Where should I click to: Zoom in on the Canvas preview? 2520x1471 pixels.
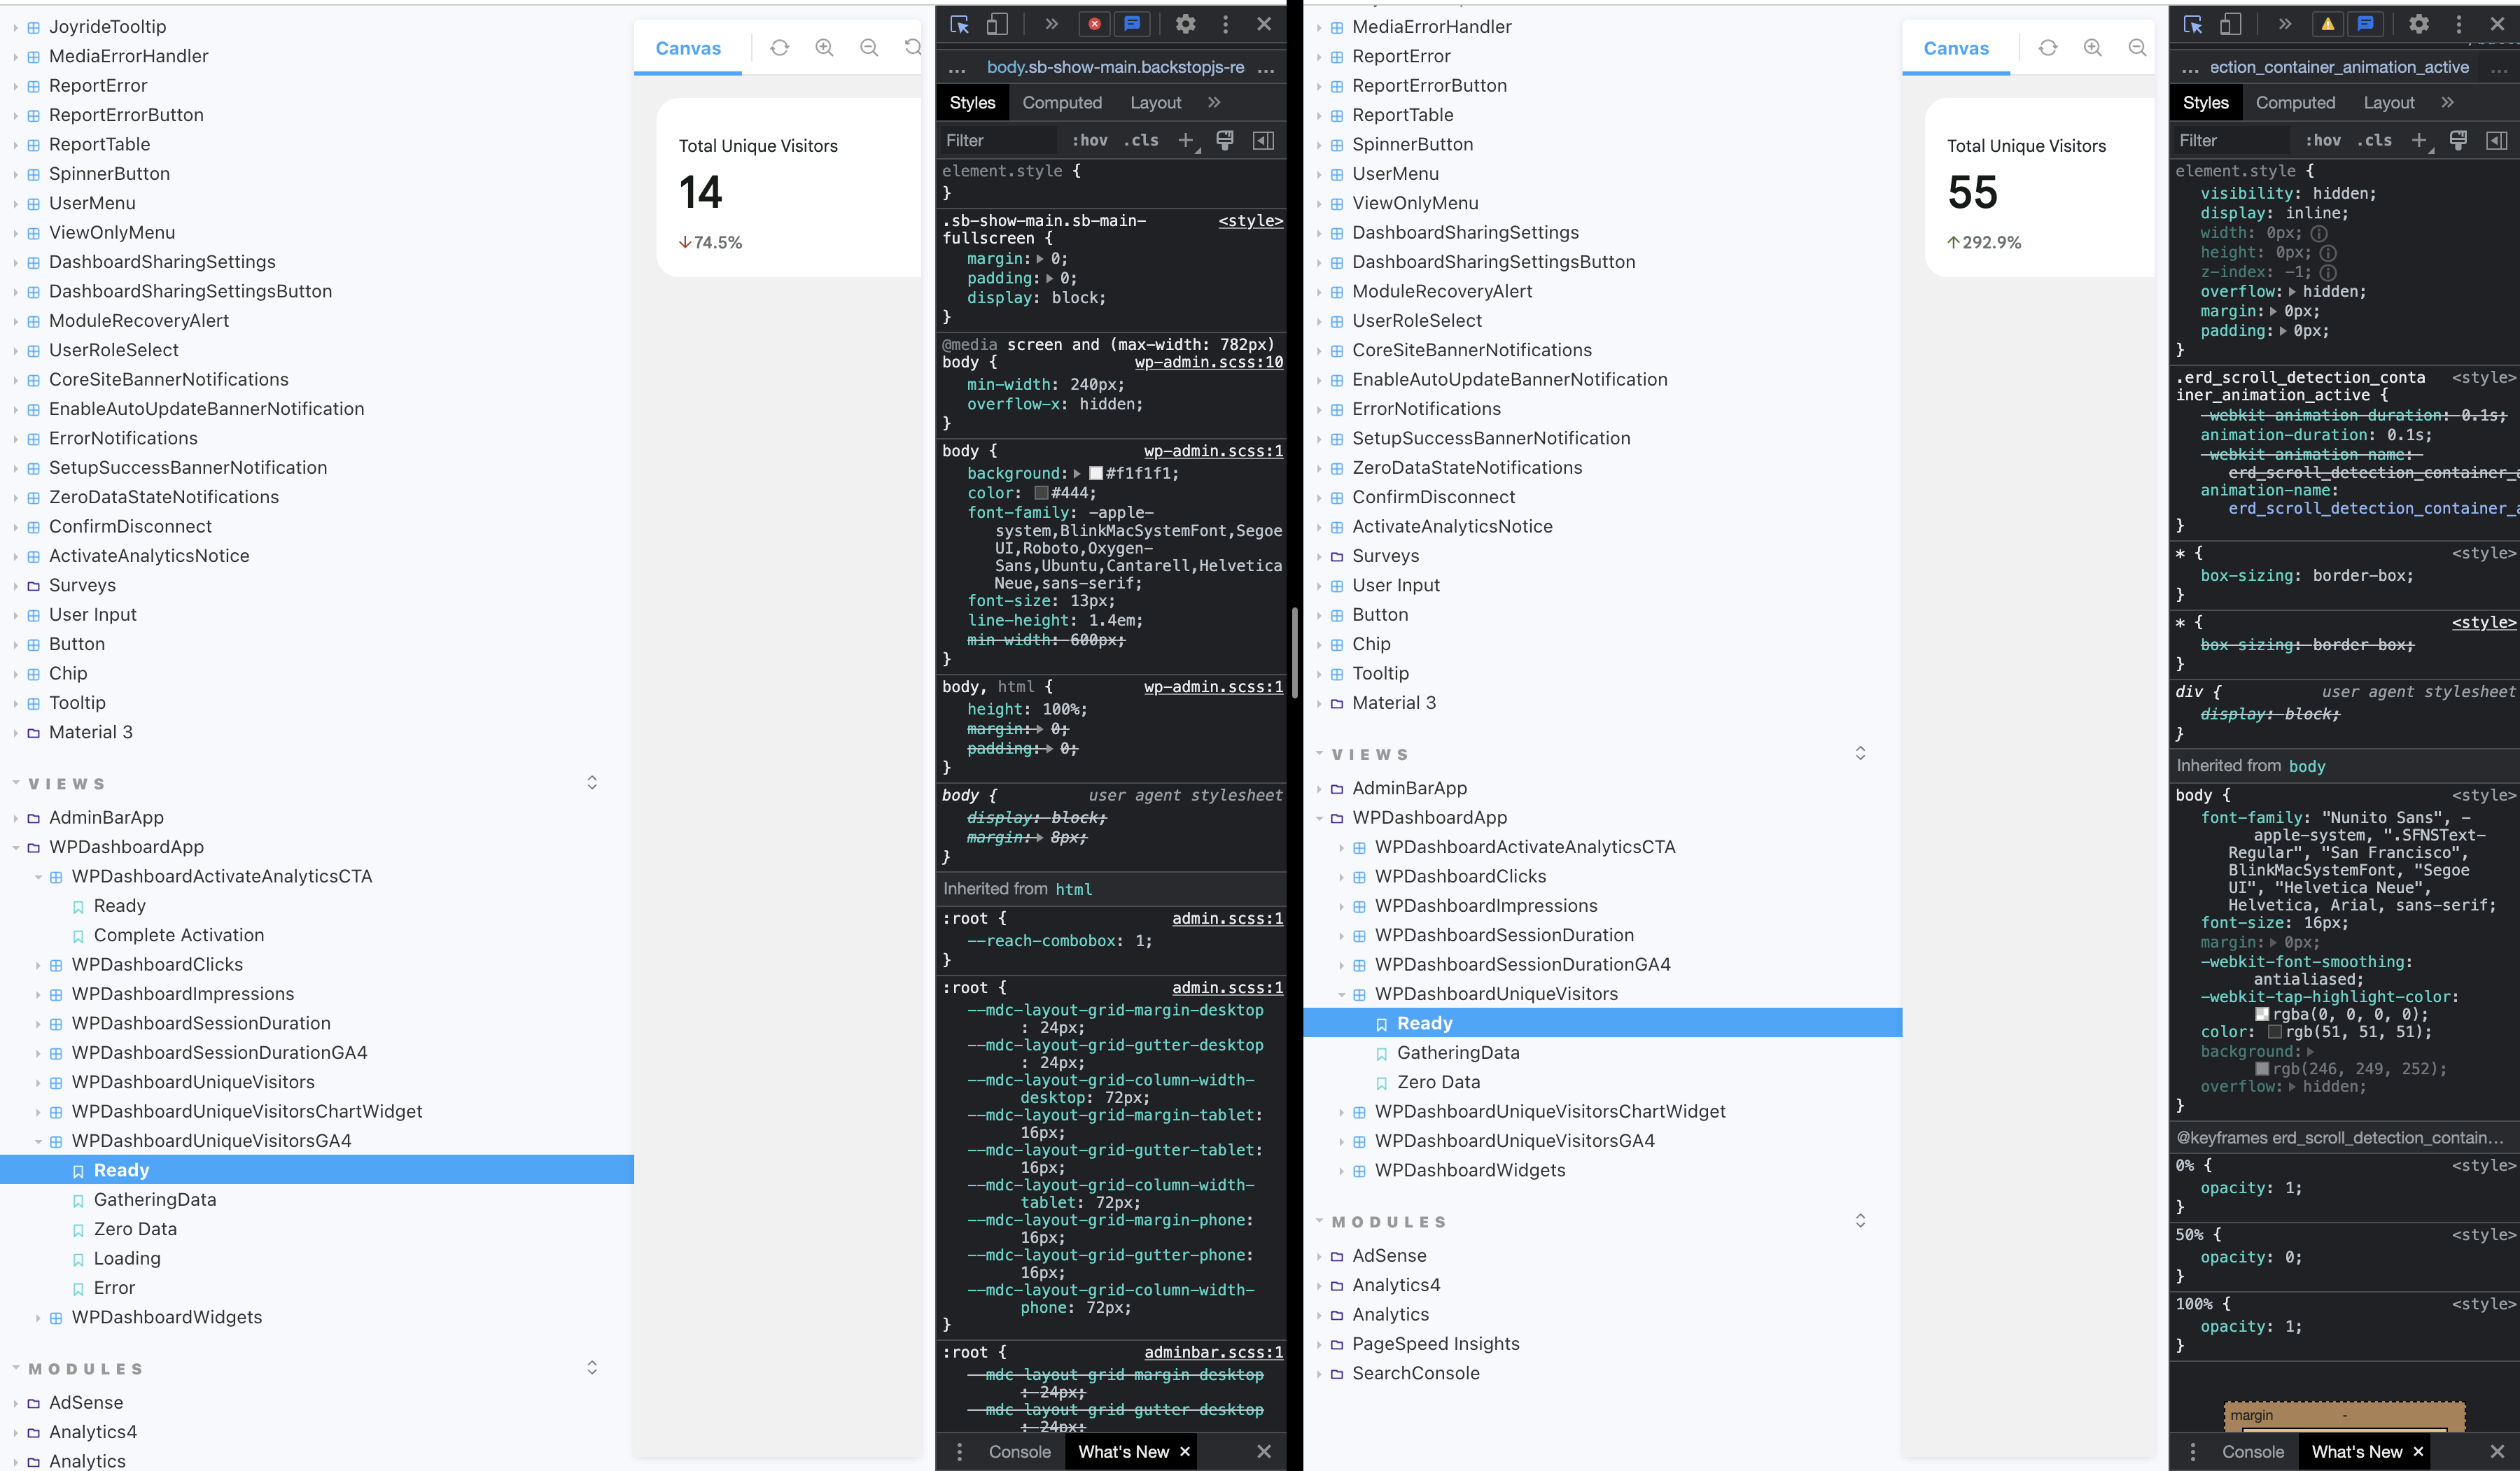[824, 47]
